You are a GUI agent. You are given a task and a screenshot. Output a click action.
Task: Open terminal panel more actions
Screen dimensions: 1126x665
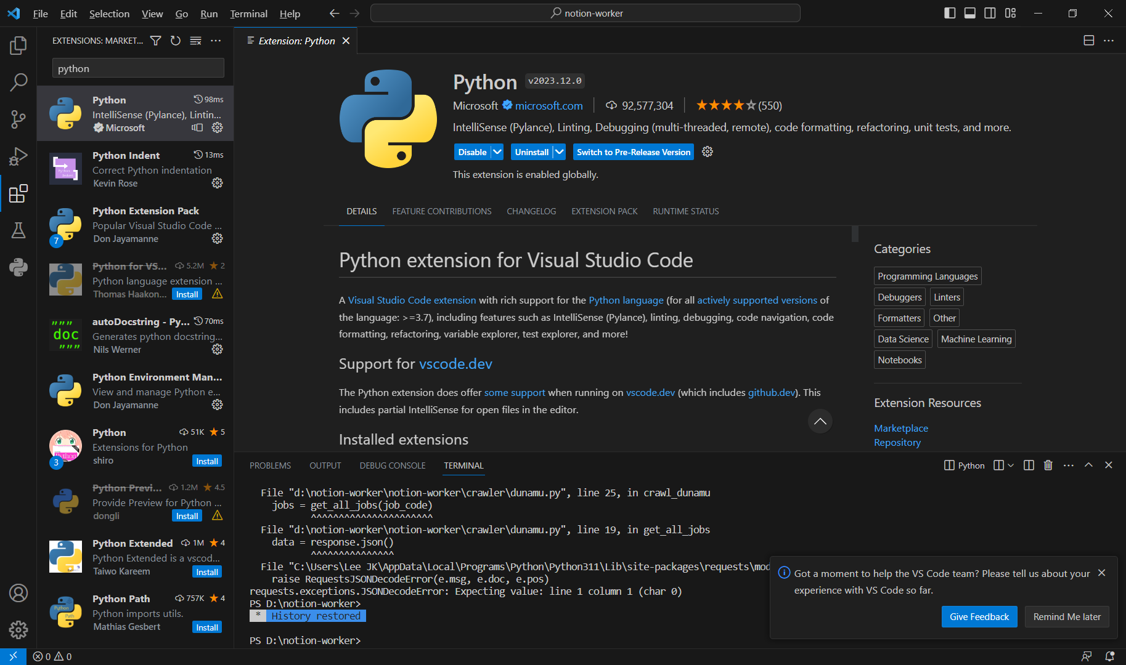click(1069, 465)
